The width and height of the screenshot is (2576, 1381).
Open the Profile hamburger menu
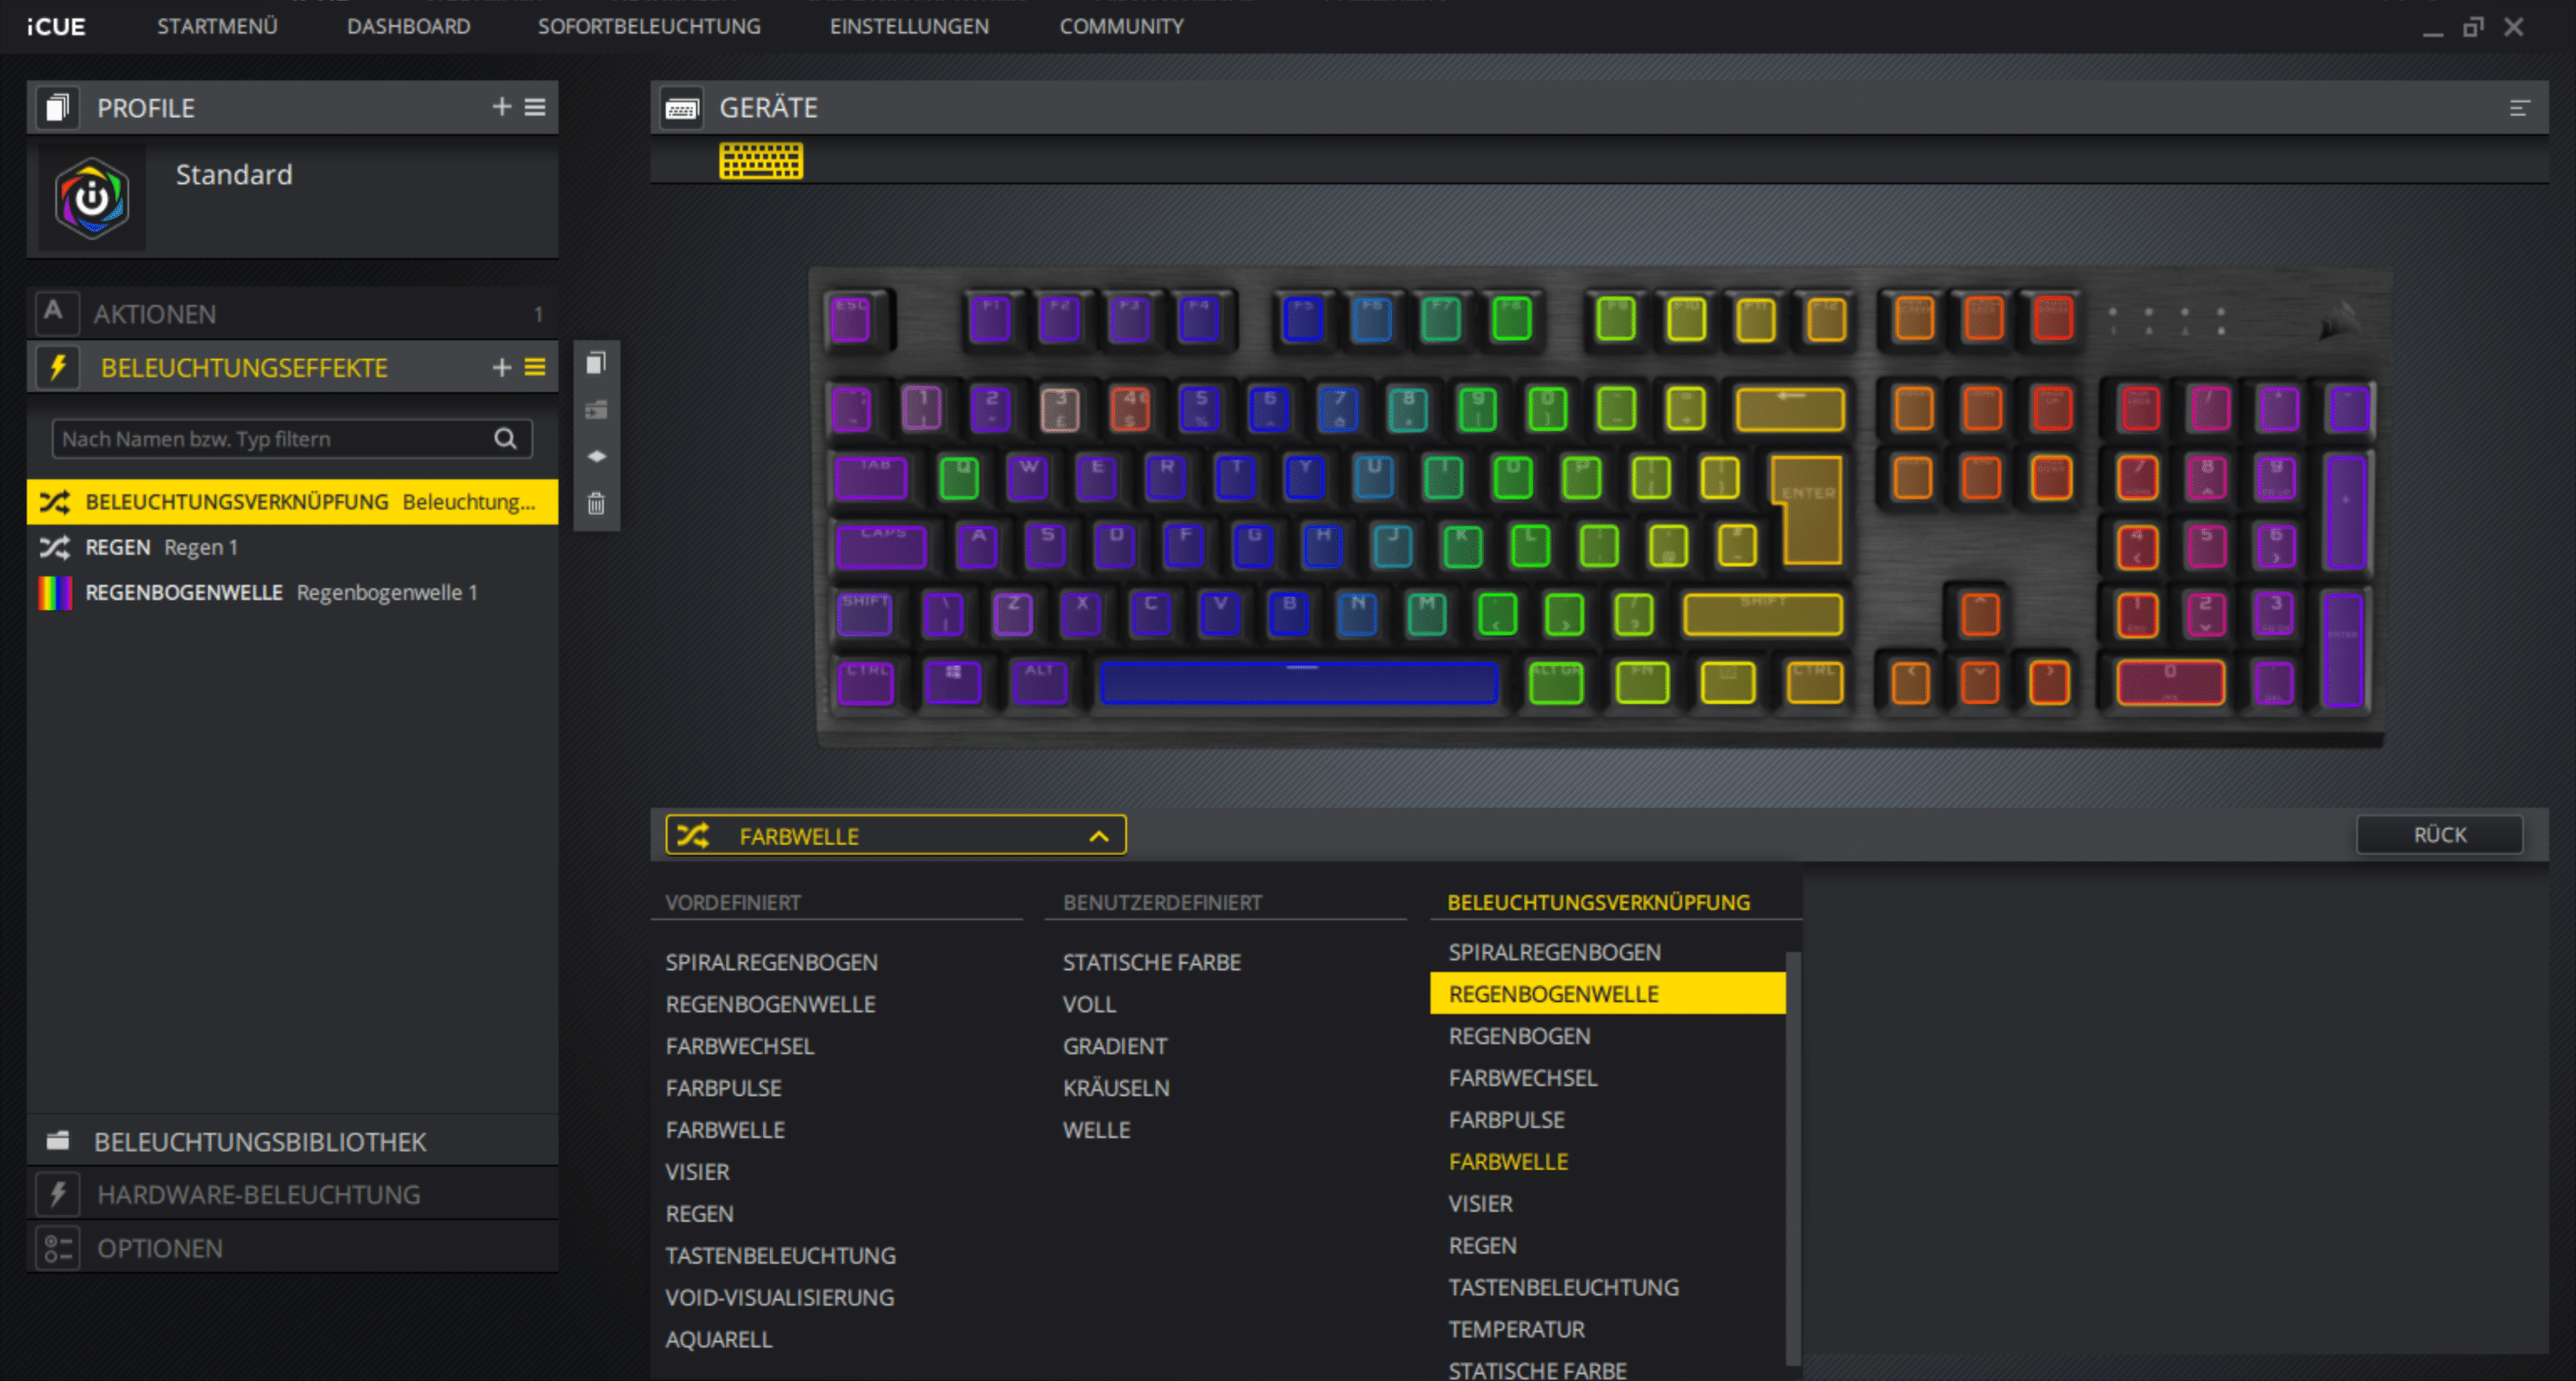point(535,107)
